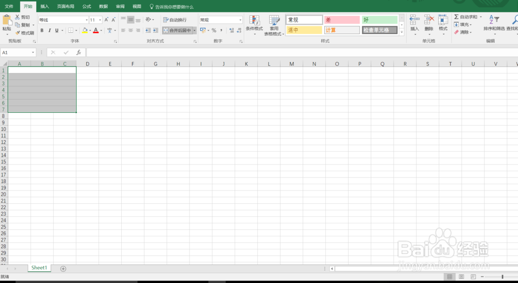This screenshot has height=283, width=518.
Task: Click the Cut (剪切) scissors icon
Action: coord(18,17)
